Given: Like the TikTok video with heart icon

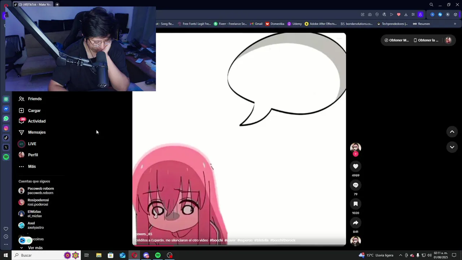Looking at the screenshot, I should click(356, 166).
